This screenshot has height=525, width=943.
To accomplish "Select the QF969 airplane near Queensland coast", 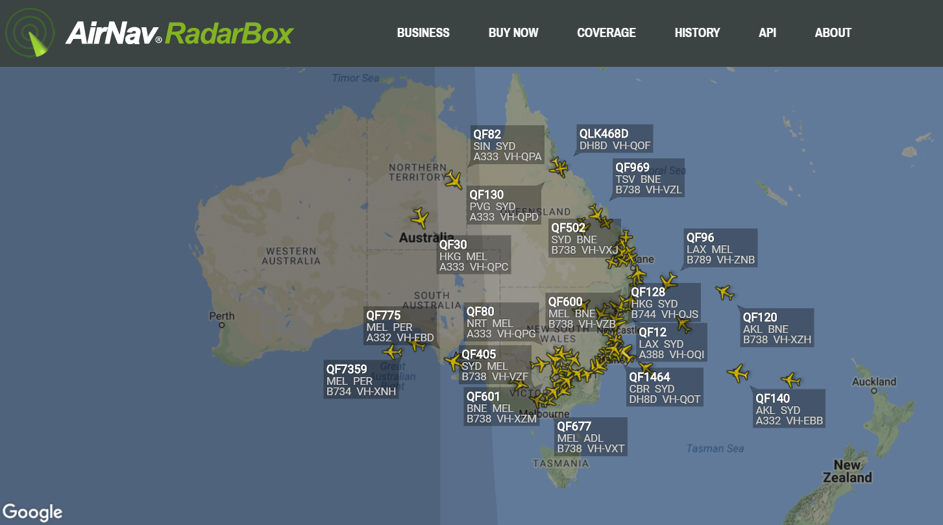I will (596, 212).
